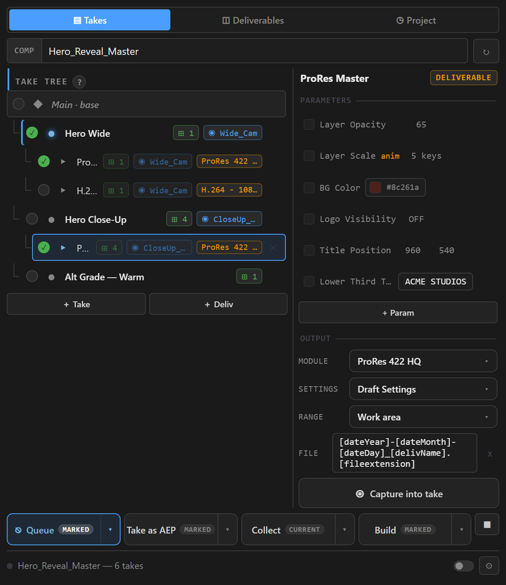Image resolution: width=506 pixels, height=585 pixels.
Task: Click the Wide_Cam chip on the Pro… row
Action: pyautogui.click(x=163, y=162)
